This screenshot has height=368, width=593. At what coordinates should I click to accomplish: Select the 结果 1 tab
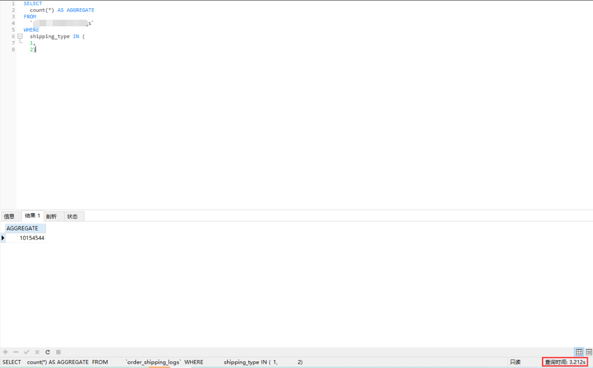pos(33,216)
